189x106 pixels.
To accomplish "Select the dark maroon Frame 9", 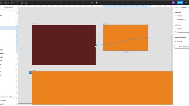I will (64, 45).
